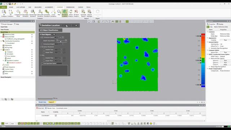Click the save icon in quick access toolbar
Image resolution: width=231 pixels, height=130 pixels.
10,4
